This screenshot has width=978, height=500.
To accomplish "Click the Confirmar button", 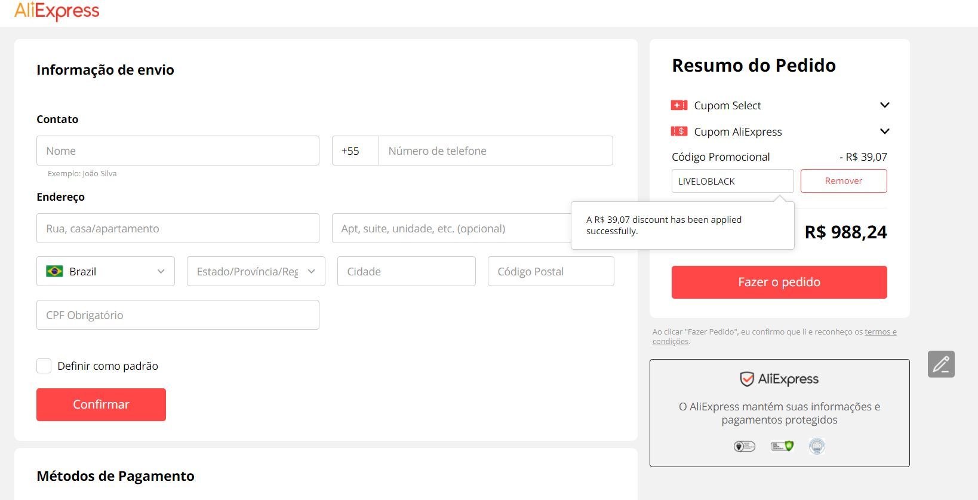I will [x=101, y=404].
